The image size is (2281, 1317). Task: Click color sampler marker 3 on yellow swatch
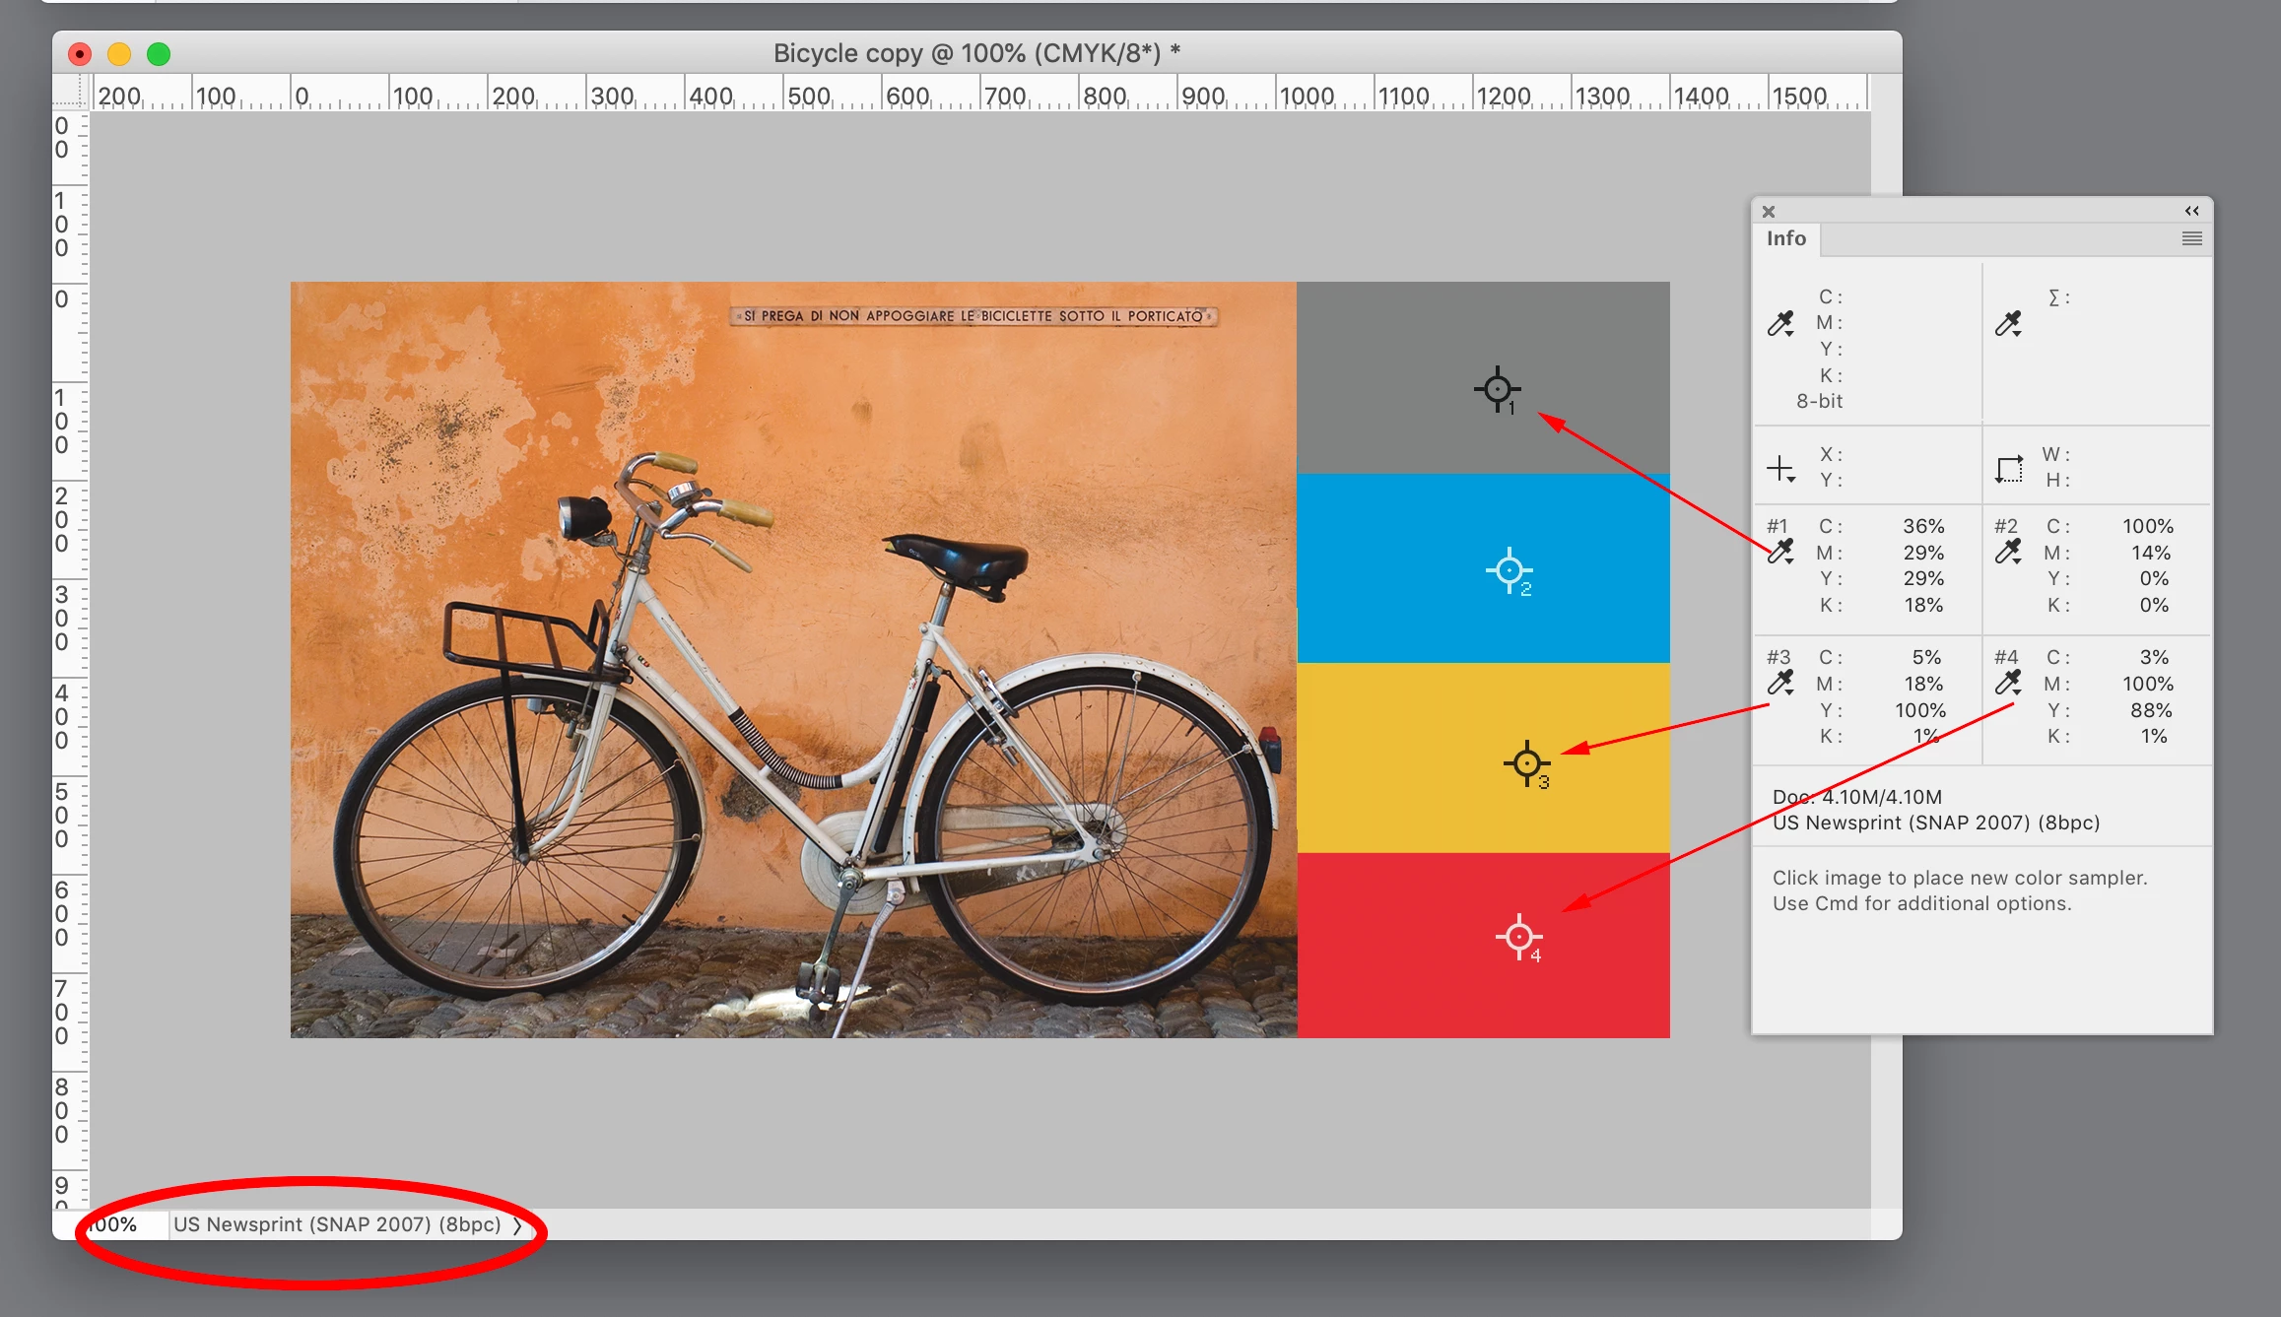[1526, 763]
